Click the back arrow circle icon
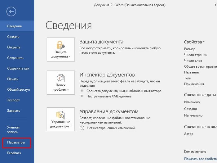Viewport: 217px width, 163px height. click(x=11, y=12)
